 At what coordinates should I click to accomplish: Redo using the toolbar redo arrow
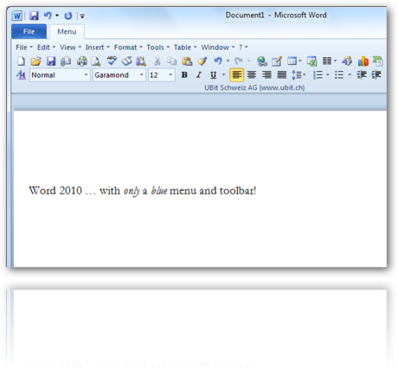click(239, 61)
